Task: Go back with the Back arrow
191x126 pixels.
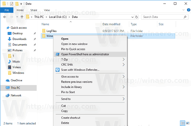Action: click(x=5, y=17)
